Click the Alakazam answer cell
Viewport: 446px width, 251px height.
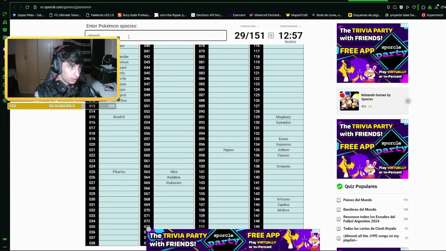click(x=174, y=183)
